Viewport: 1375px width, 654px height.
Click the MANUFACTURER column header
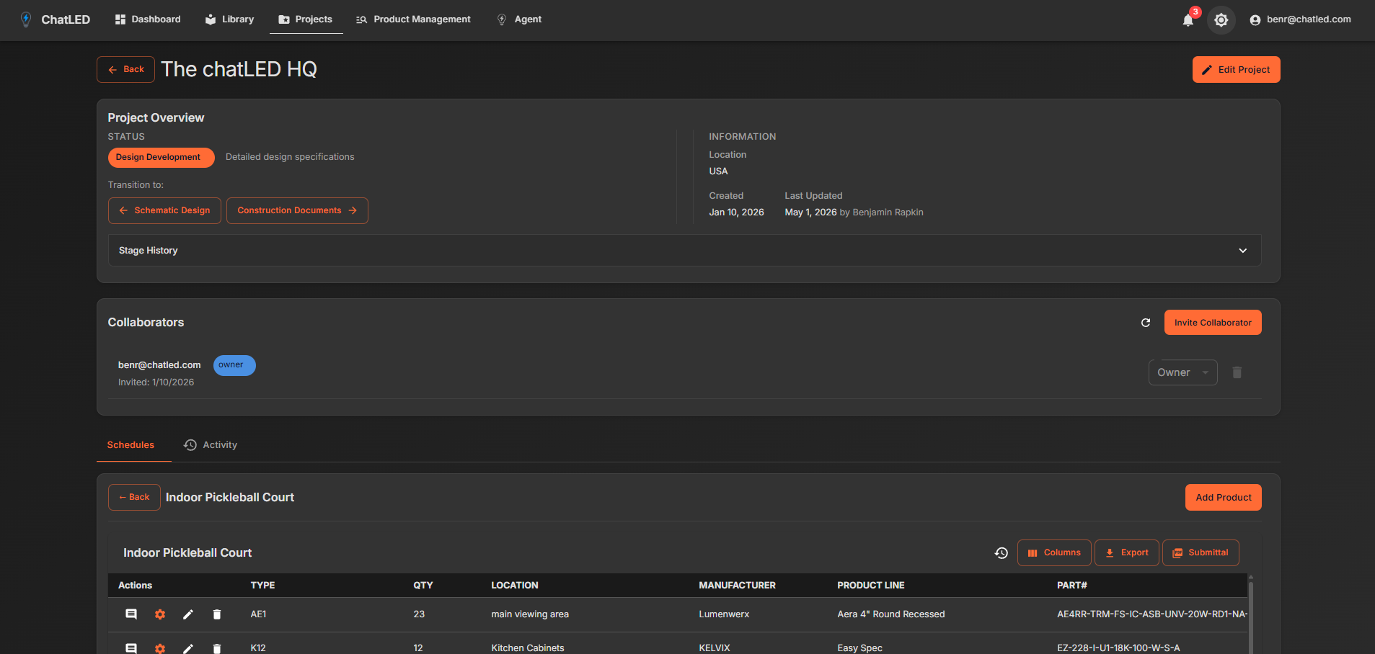pos(737,586)
